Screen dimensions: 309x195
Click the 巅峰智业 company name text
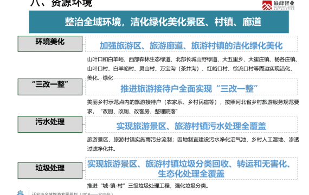tap(284, 3)
